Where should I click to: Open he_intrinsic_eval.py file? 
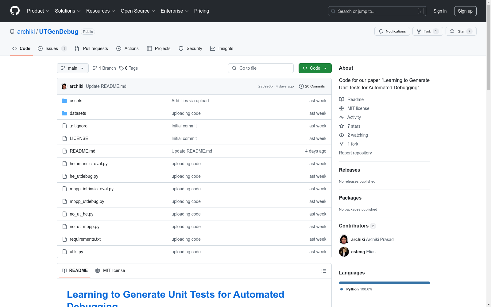point(89,164)
